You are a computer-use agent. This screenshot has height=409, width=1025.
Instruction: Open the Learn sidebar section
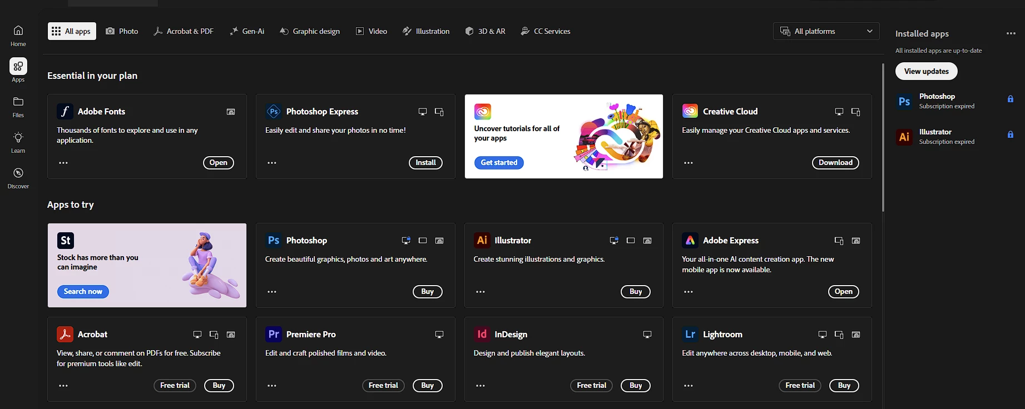tap(18, 142)
